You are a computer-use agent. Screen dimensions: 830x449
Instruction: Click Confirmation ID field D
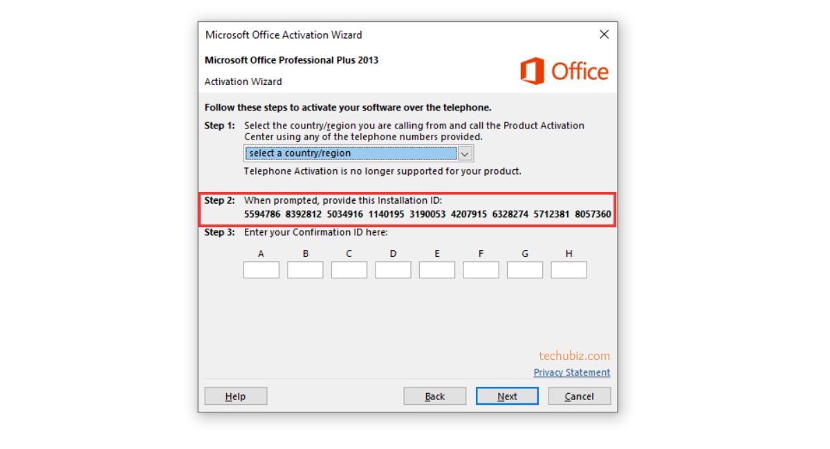393,269
